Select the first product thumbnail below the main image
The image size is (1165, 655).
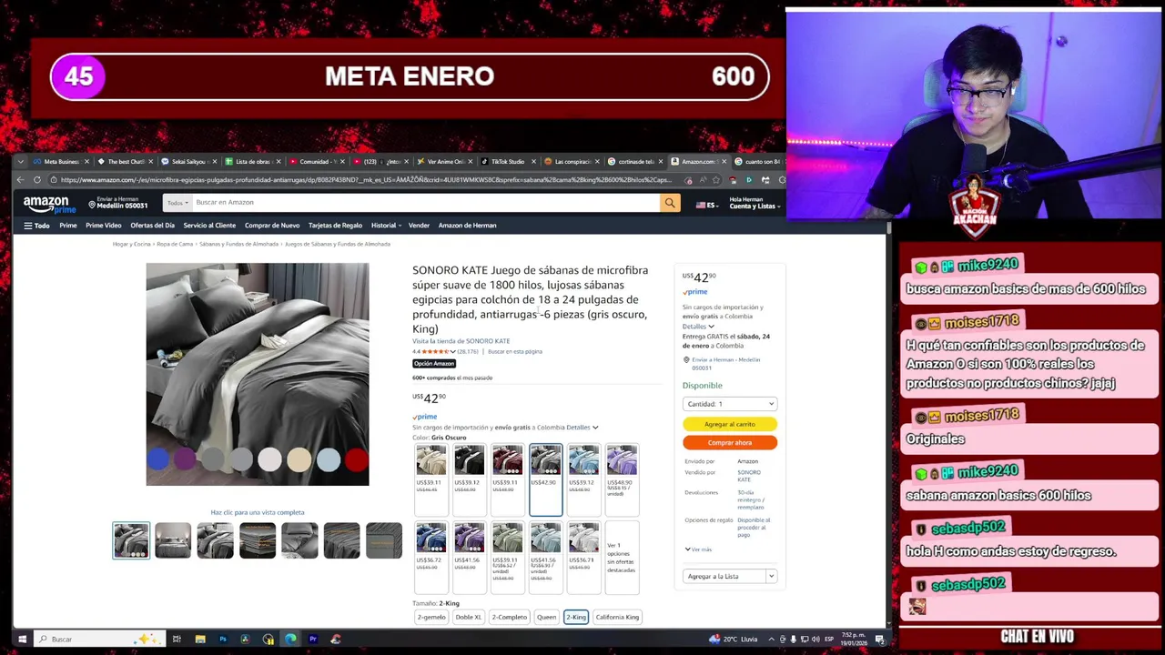click(x=131, y=540)
